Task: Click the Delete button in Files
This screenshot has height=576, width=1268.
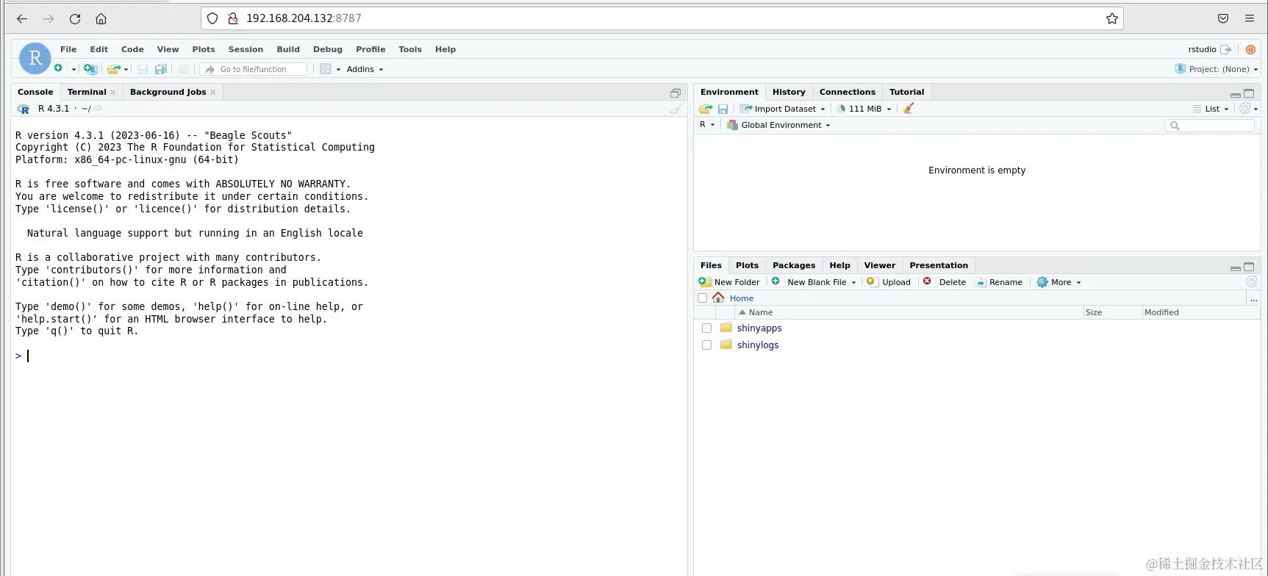Action: pyautogui.click(x=945, y=282)
